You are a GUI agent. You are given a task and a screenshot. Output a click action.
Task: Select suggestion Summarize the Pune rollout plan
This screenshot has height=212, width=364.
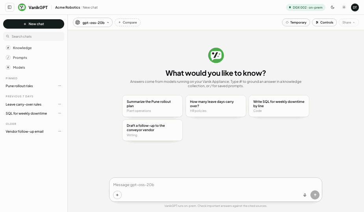tap(152, 106)
